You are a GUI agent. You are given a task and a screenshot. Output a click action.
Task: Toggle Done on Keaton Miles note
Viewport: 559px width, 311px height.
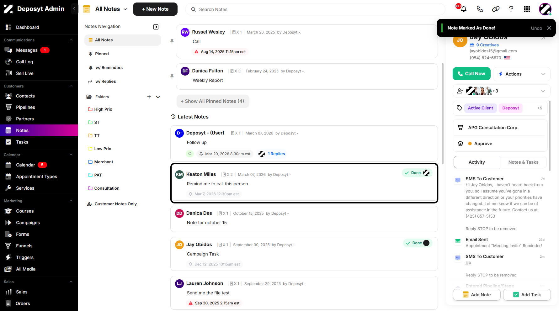pos(417,173)
